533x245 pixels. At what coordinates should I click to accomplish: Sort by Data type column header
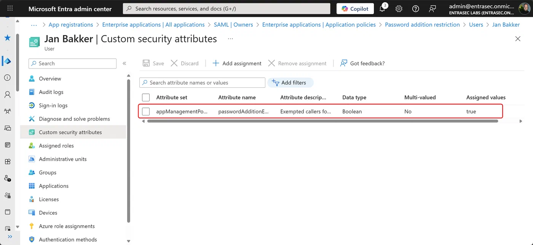[354, 97]
